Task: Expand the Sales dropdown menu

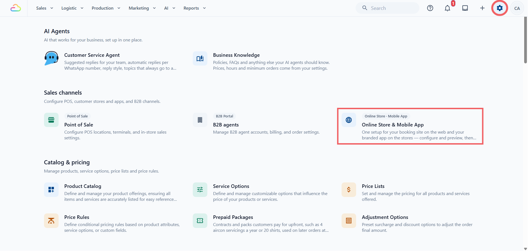Action: pos(45,8)
